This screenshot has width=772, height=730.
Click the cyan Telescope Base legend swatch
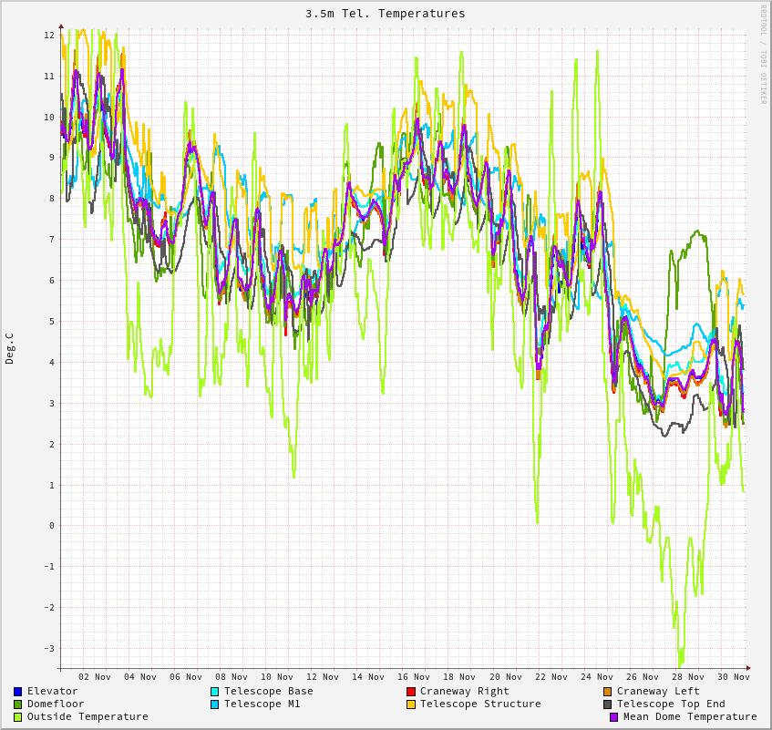pos(215,692)
